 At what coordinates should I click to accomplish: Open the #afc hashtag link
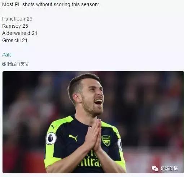tap(7, 55)
